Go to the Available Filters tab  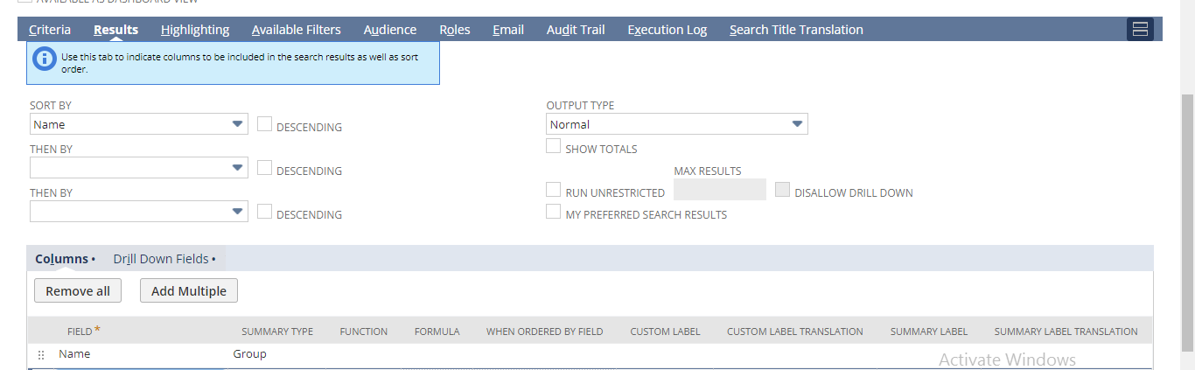point(297,30)
